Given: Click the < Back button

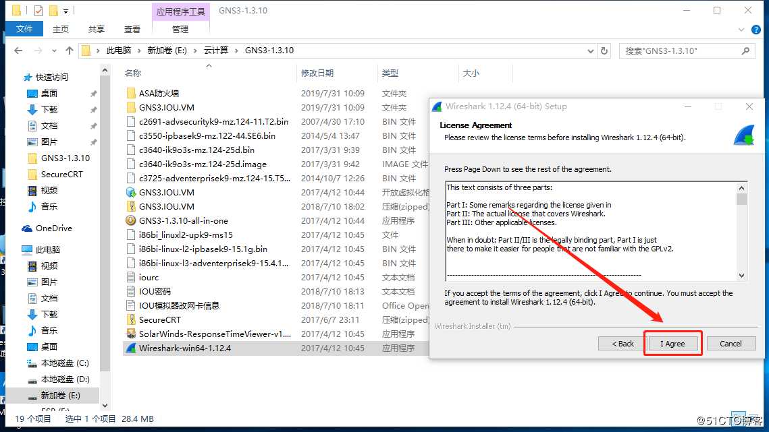Looking at the screenshot, I should [x=623, y=344].
